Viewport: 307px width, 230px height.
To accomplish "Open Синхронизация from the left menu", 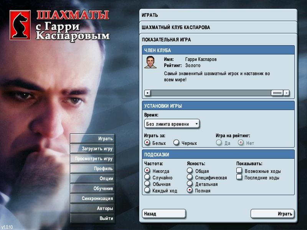I will pyautogui.click(x=92, y=199).
